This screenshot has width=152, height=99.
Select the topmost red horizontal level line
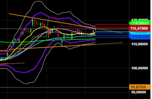[x=112, y=24]
